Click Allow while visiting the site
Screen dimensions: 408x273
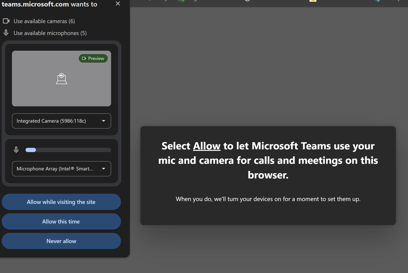point(61,202)
